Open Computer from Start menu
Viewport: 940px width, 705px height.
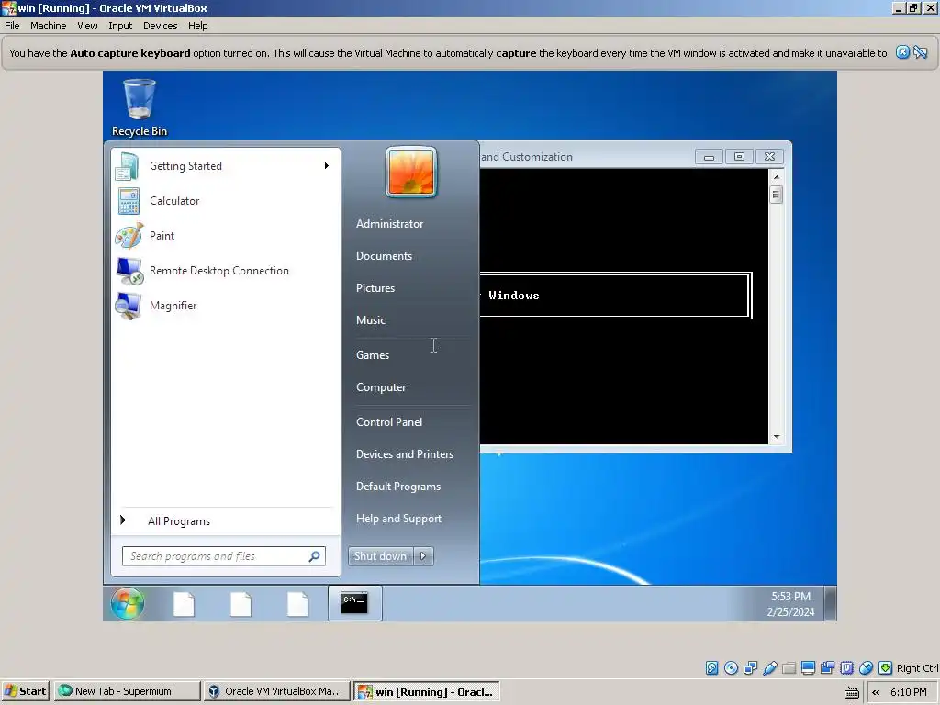[x=381, y=387]
